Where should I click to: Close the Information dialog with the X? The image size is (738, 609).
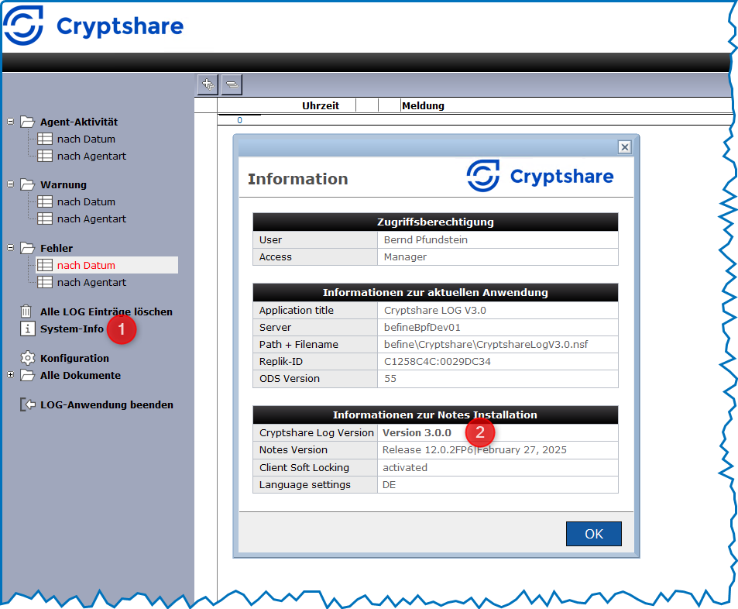(x=624, y=146)
